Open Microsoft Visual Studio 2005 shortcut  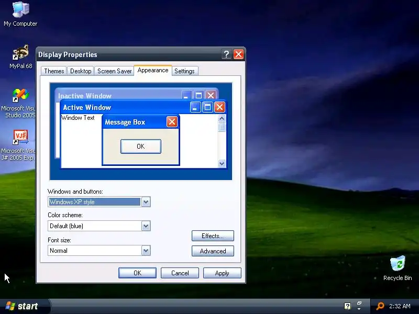[18, 103]
